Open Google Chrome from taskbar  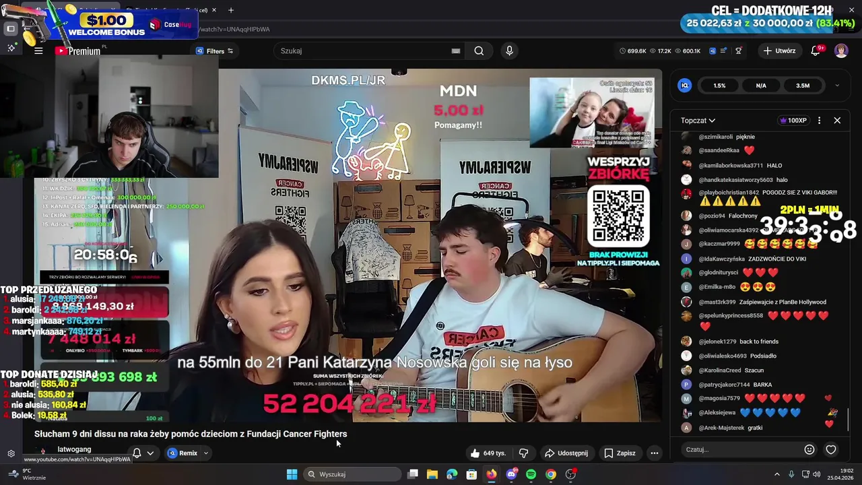coord(551,474)
